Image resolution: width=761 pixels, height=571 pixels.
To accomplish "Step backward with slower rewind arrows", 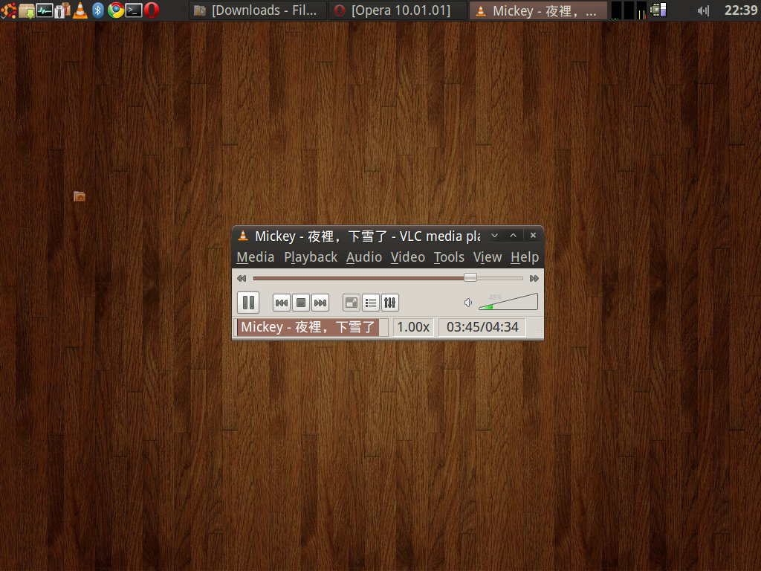I will [x=242, y=278].
